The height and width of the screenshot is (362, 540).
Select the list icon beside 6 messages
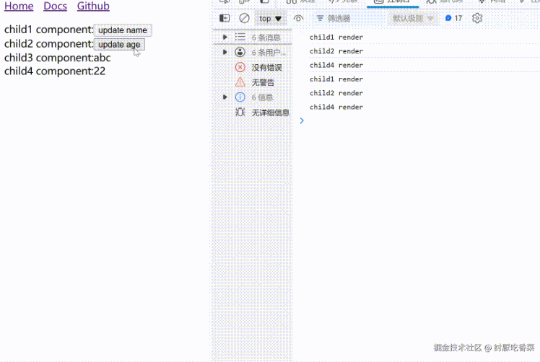pyautogui.click(x=240, y=37)
